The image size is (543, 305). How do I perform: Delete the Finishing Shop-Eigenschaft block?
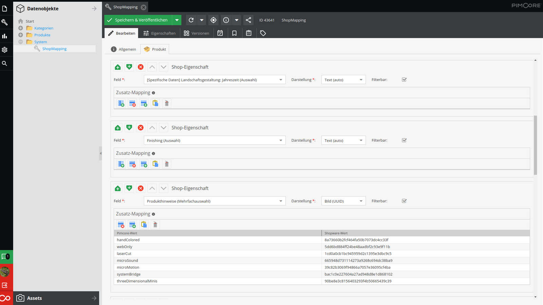(141, 128)
